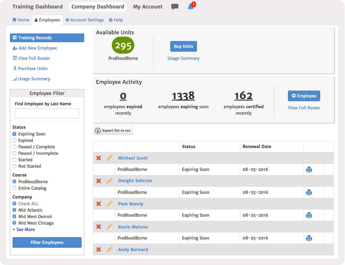Click Export list to csv

(113, 130)
